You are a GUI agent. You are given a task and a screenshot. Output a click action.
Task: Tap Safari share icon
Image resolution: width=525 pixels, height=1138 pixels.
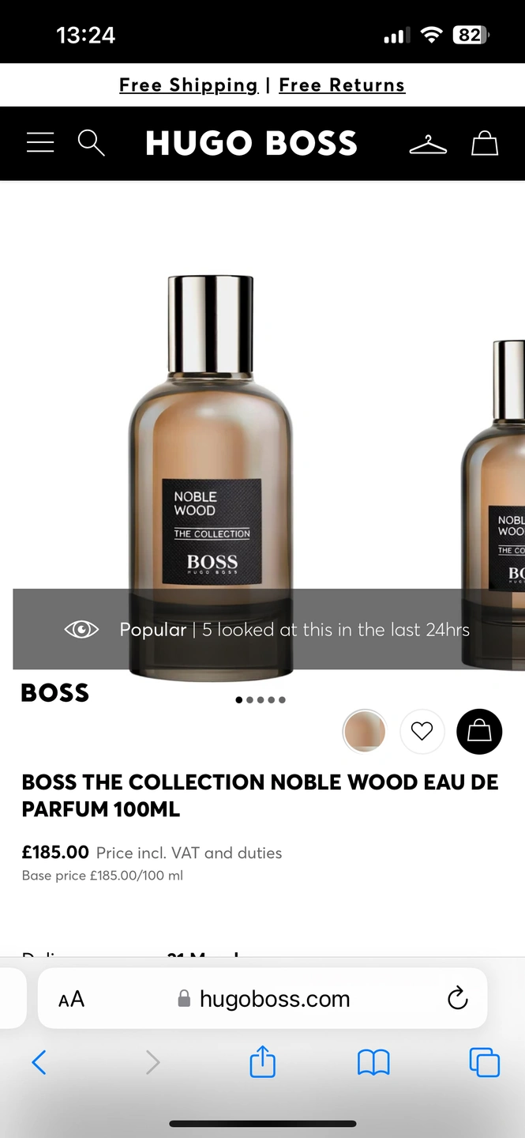263,1061
